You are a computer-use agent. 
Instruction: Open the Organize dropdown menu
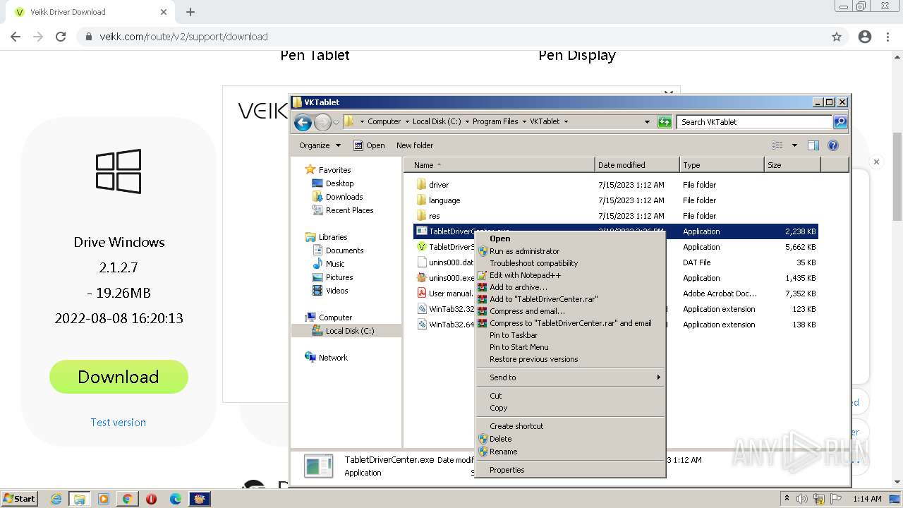[x=320, y=145]
